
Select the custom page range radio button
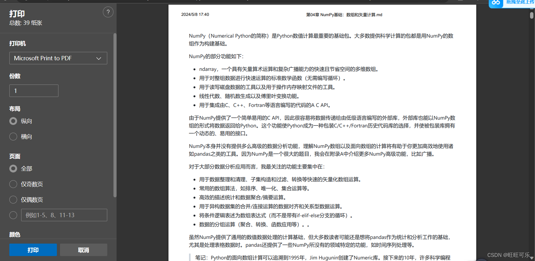point(13,215)
